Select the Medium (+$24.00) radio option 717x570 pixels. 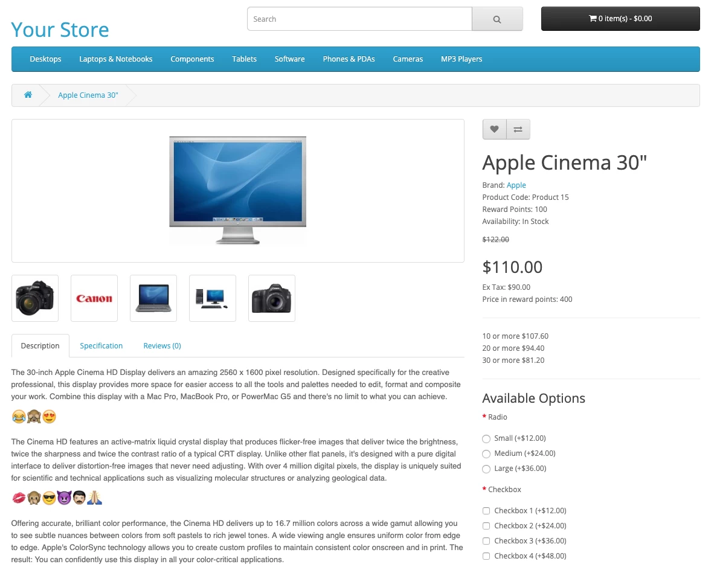click(486, 454)
